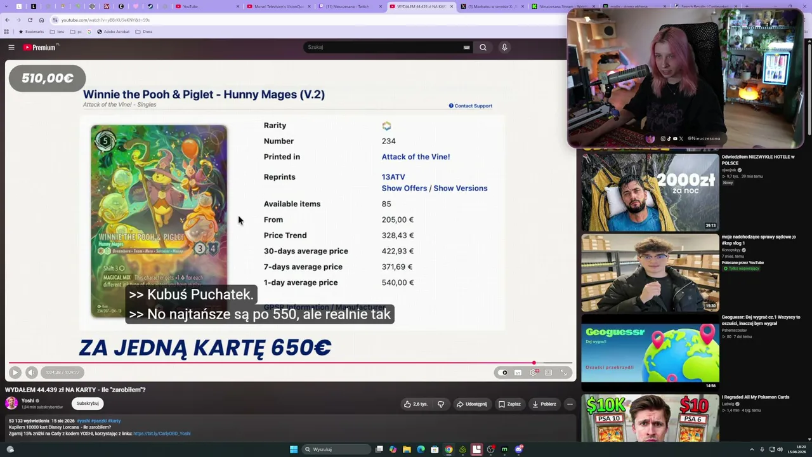This screenshot has width=812, height=457.
Task: Open File Explorer from taskbar
Action: coord(407,449)
